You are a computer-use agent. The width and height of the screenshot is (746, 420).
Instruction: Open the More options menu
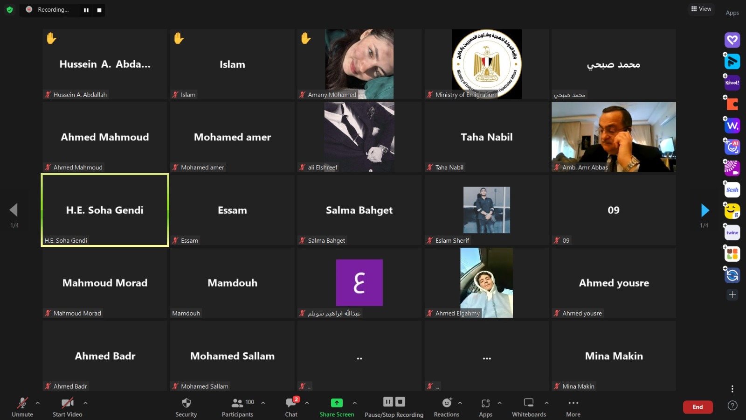point(573,403)
